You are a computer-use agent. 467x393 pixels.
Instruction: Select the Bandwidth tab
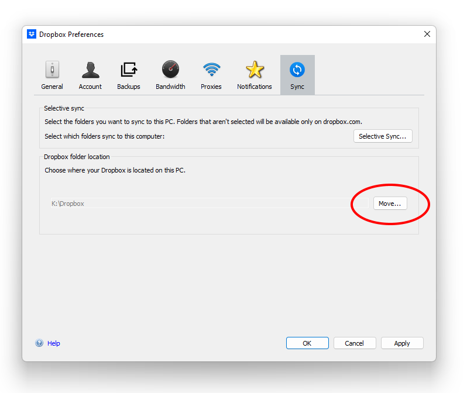tap(170, 75)
